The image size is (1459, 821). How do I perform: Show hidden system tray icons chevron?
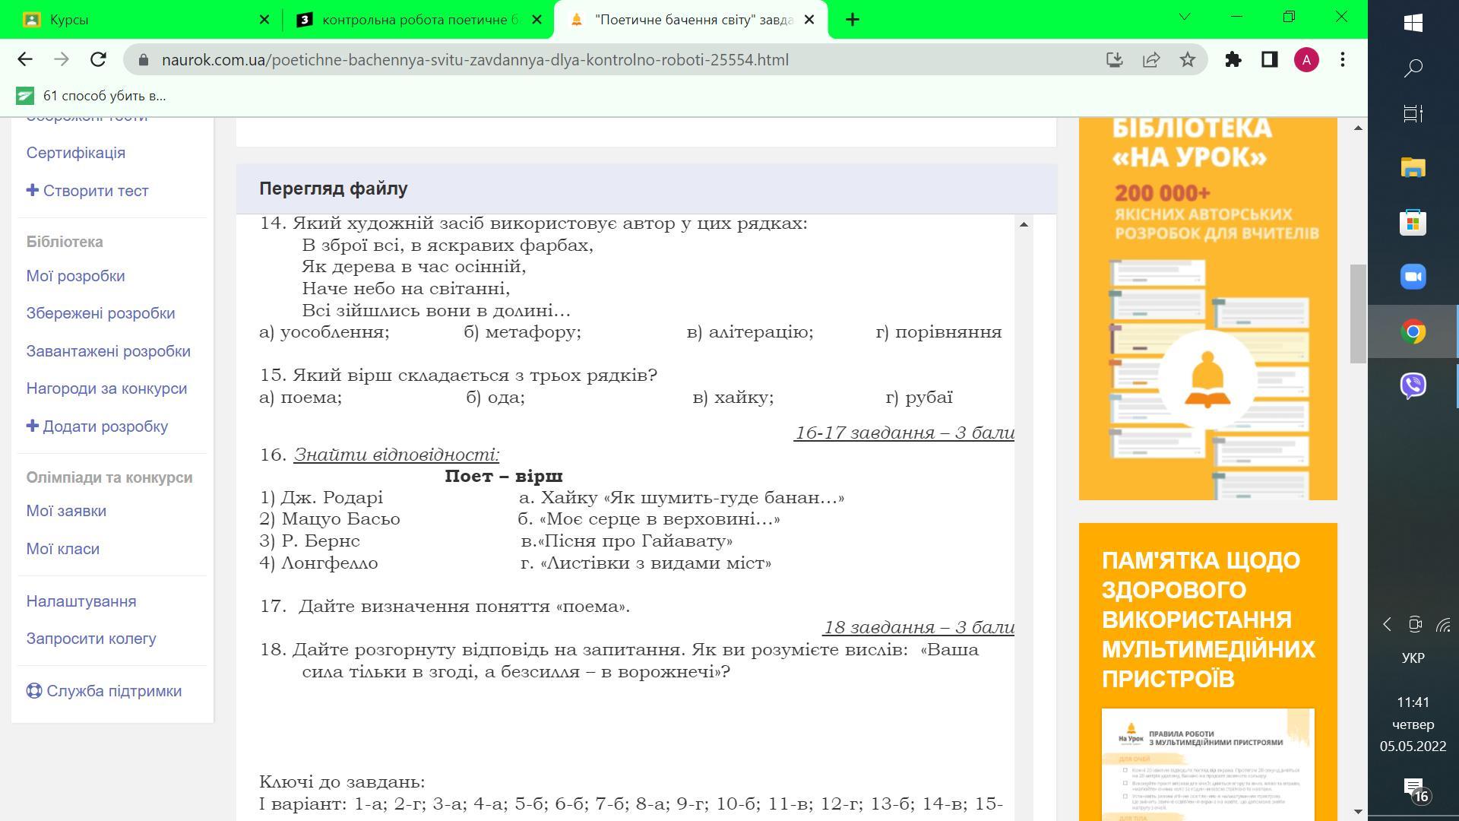point(1387,625)
